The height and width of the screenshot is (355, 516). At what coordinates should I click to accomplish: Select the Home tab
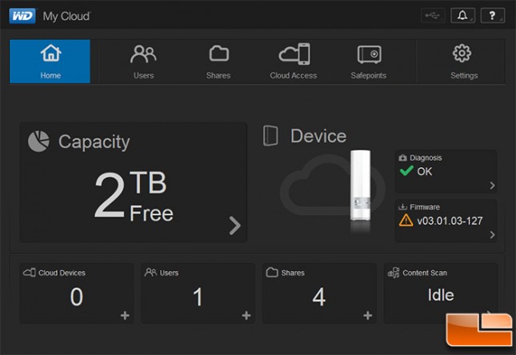tap(50, 62)
